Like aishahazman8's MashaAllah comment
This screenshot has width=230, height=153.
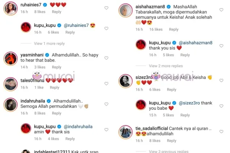221,10
